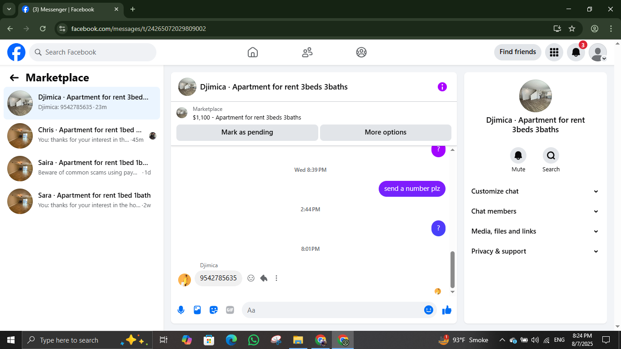Go to the Facebook logo home
621x349 pixels.
pyautogui.click(x=16, y=52)
